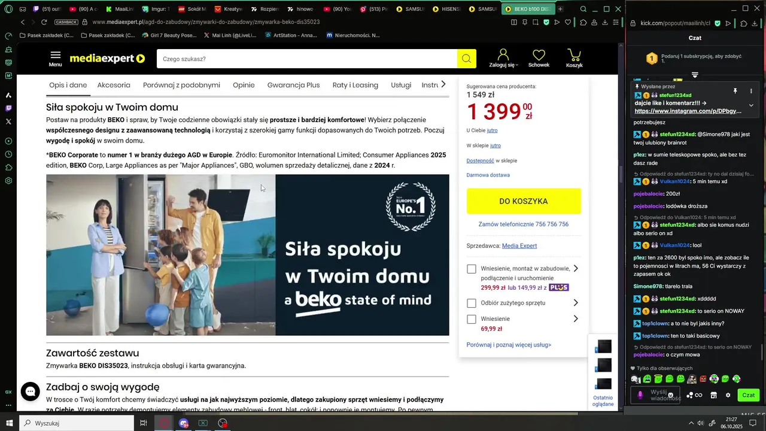Click the purple microphone icon in chat
The width and height of the screenshot is (766, 431).
tap(640, 395)
